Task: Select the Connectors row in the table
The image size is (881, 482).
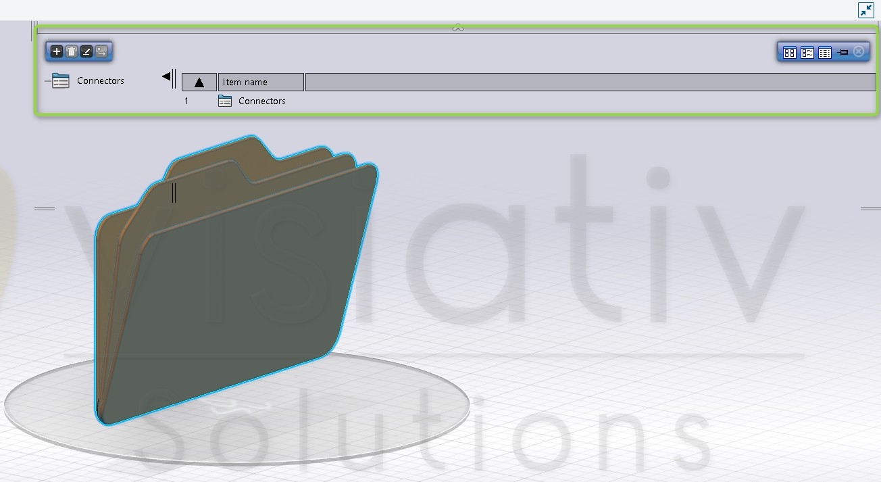Action: pyautogui.click(x=261, y=101)
